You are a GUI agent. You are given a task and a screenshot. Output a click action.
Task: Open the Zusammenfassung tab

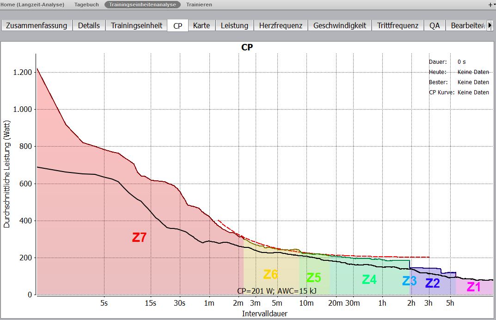click(37, 25)
